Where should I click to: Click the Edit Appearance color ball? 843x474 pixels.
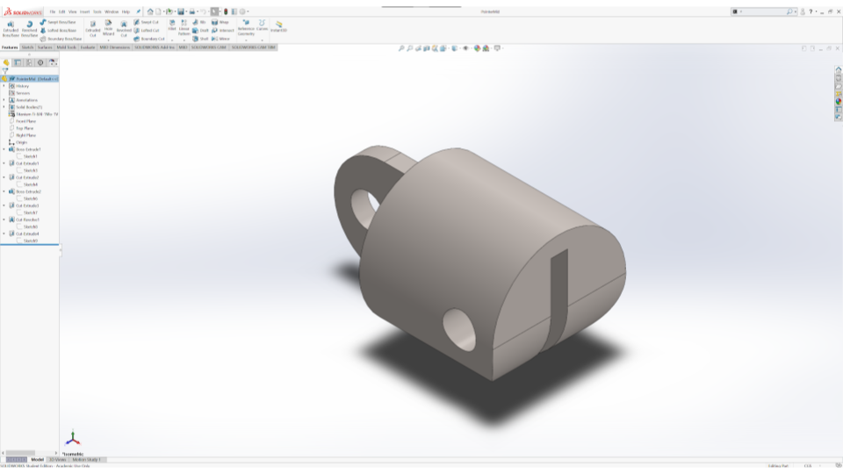(477, 48)
